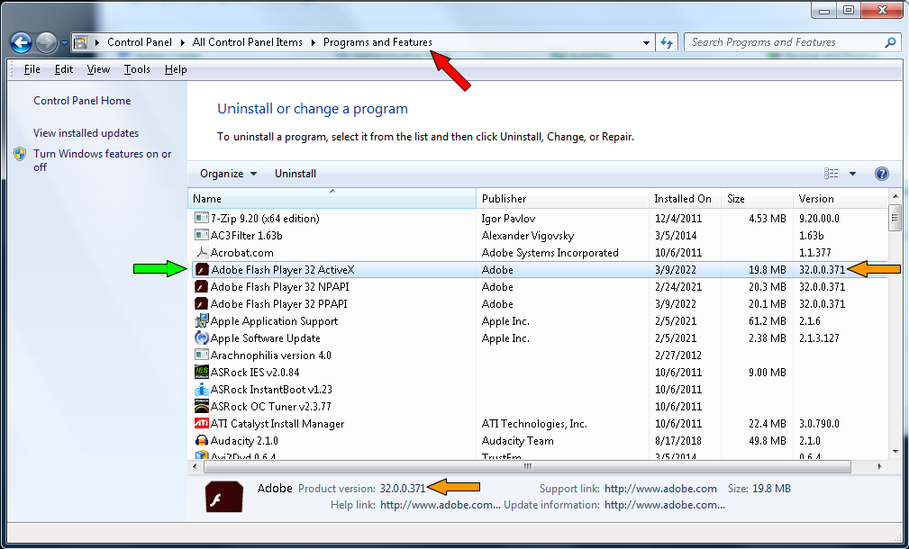Click the Search Programs and Features field
Image resolution: width=909 pixels, height=549 pixels.
(793, 42)
